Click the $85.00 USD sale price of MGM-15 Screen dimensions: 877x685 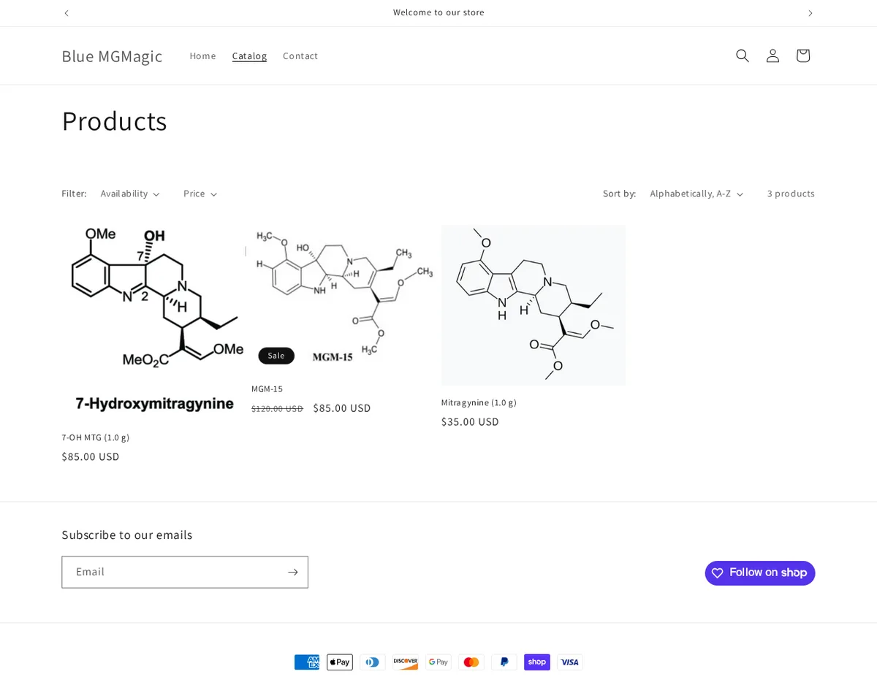(x=342, y=408)
